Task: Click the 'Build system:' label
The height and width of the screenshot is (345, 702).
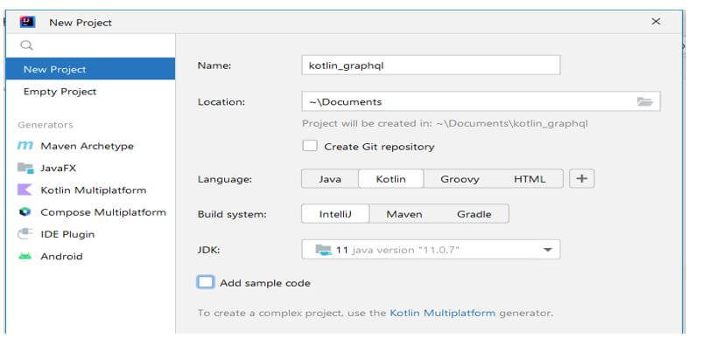Action: [x=232, y=215]
